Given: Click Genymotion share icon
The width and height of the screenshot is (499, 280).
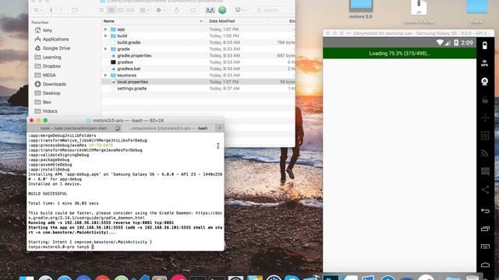Looking at the screenshot, I should click(x=485, y=190).
